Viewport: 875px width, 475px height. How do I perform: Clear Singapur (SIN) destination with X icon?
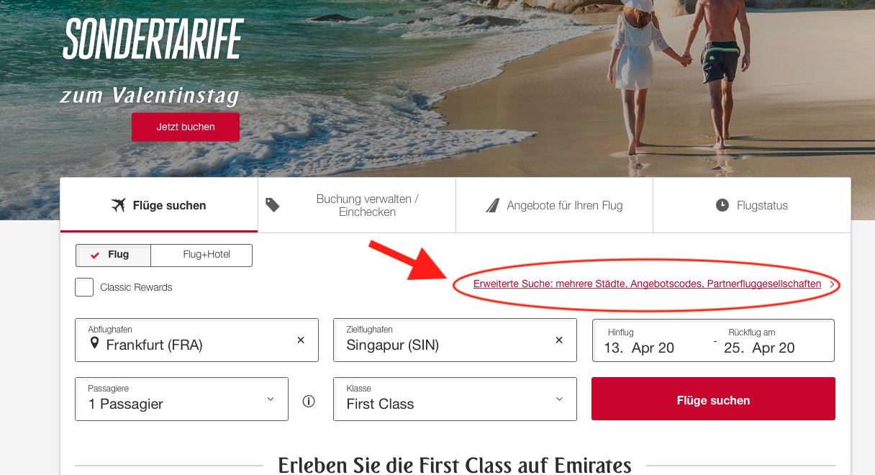(559, 340)
